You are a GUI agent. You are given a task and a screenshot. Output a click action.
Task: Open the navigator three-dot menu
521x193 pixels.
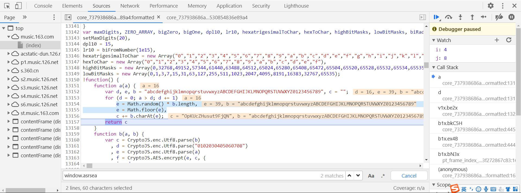pos(54,17)
